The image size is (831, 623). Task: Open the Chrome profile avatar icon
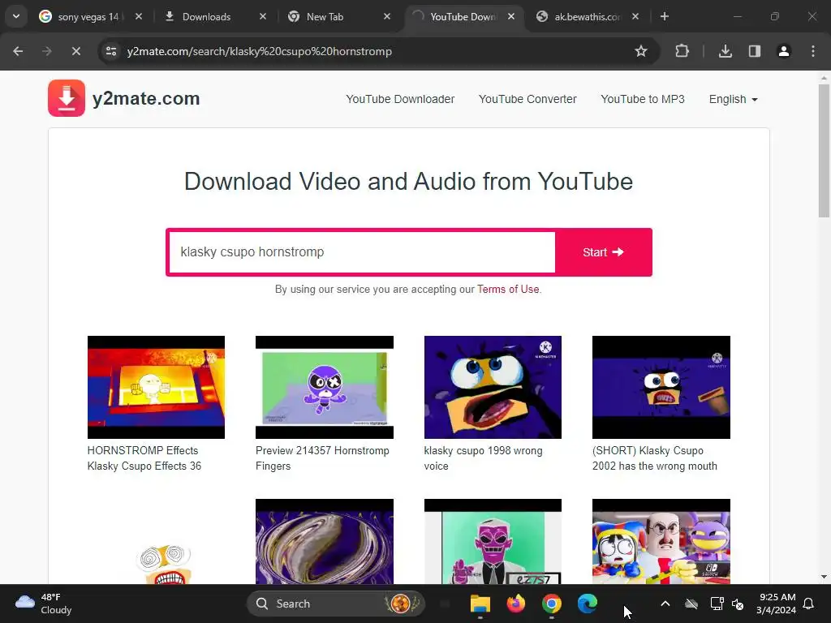[x=783, y=51]
